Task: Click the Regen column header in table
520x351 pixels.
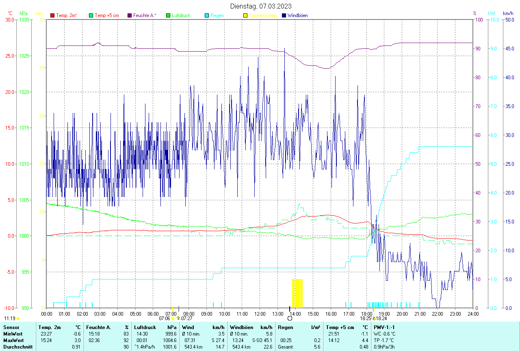Action: [x=285, y=327]
